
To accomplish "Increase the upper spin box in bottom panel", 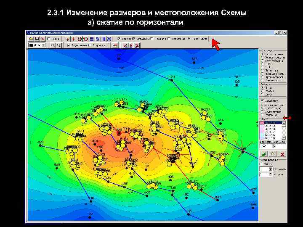I will pos(271,168).
